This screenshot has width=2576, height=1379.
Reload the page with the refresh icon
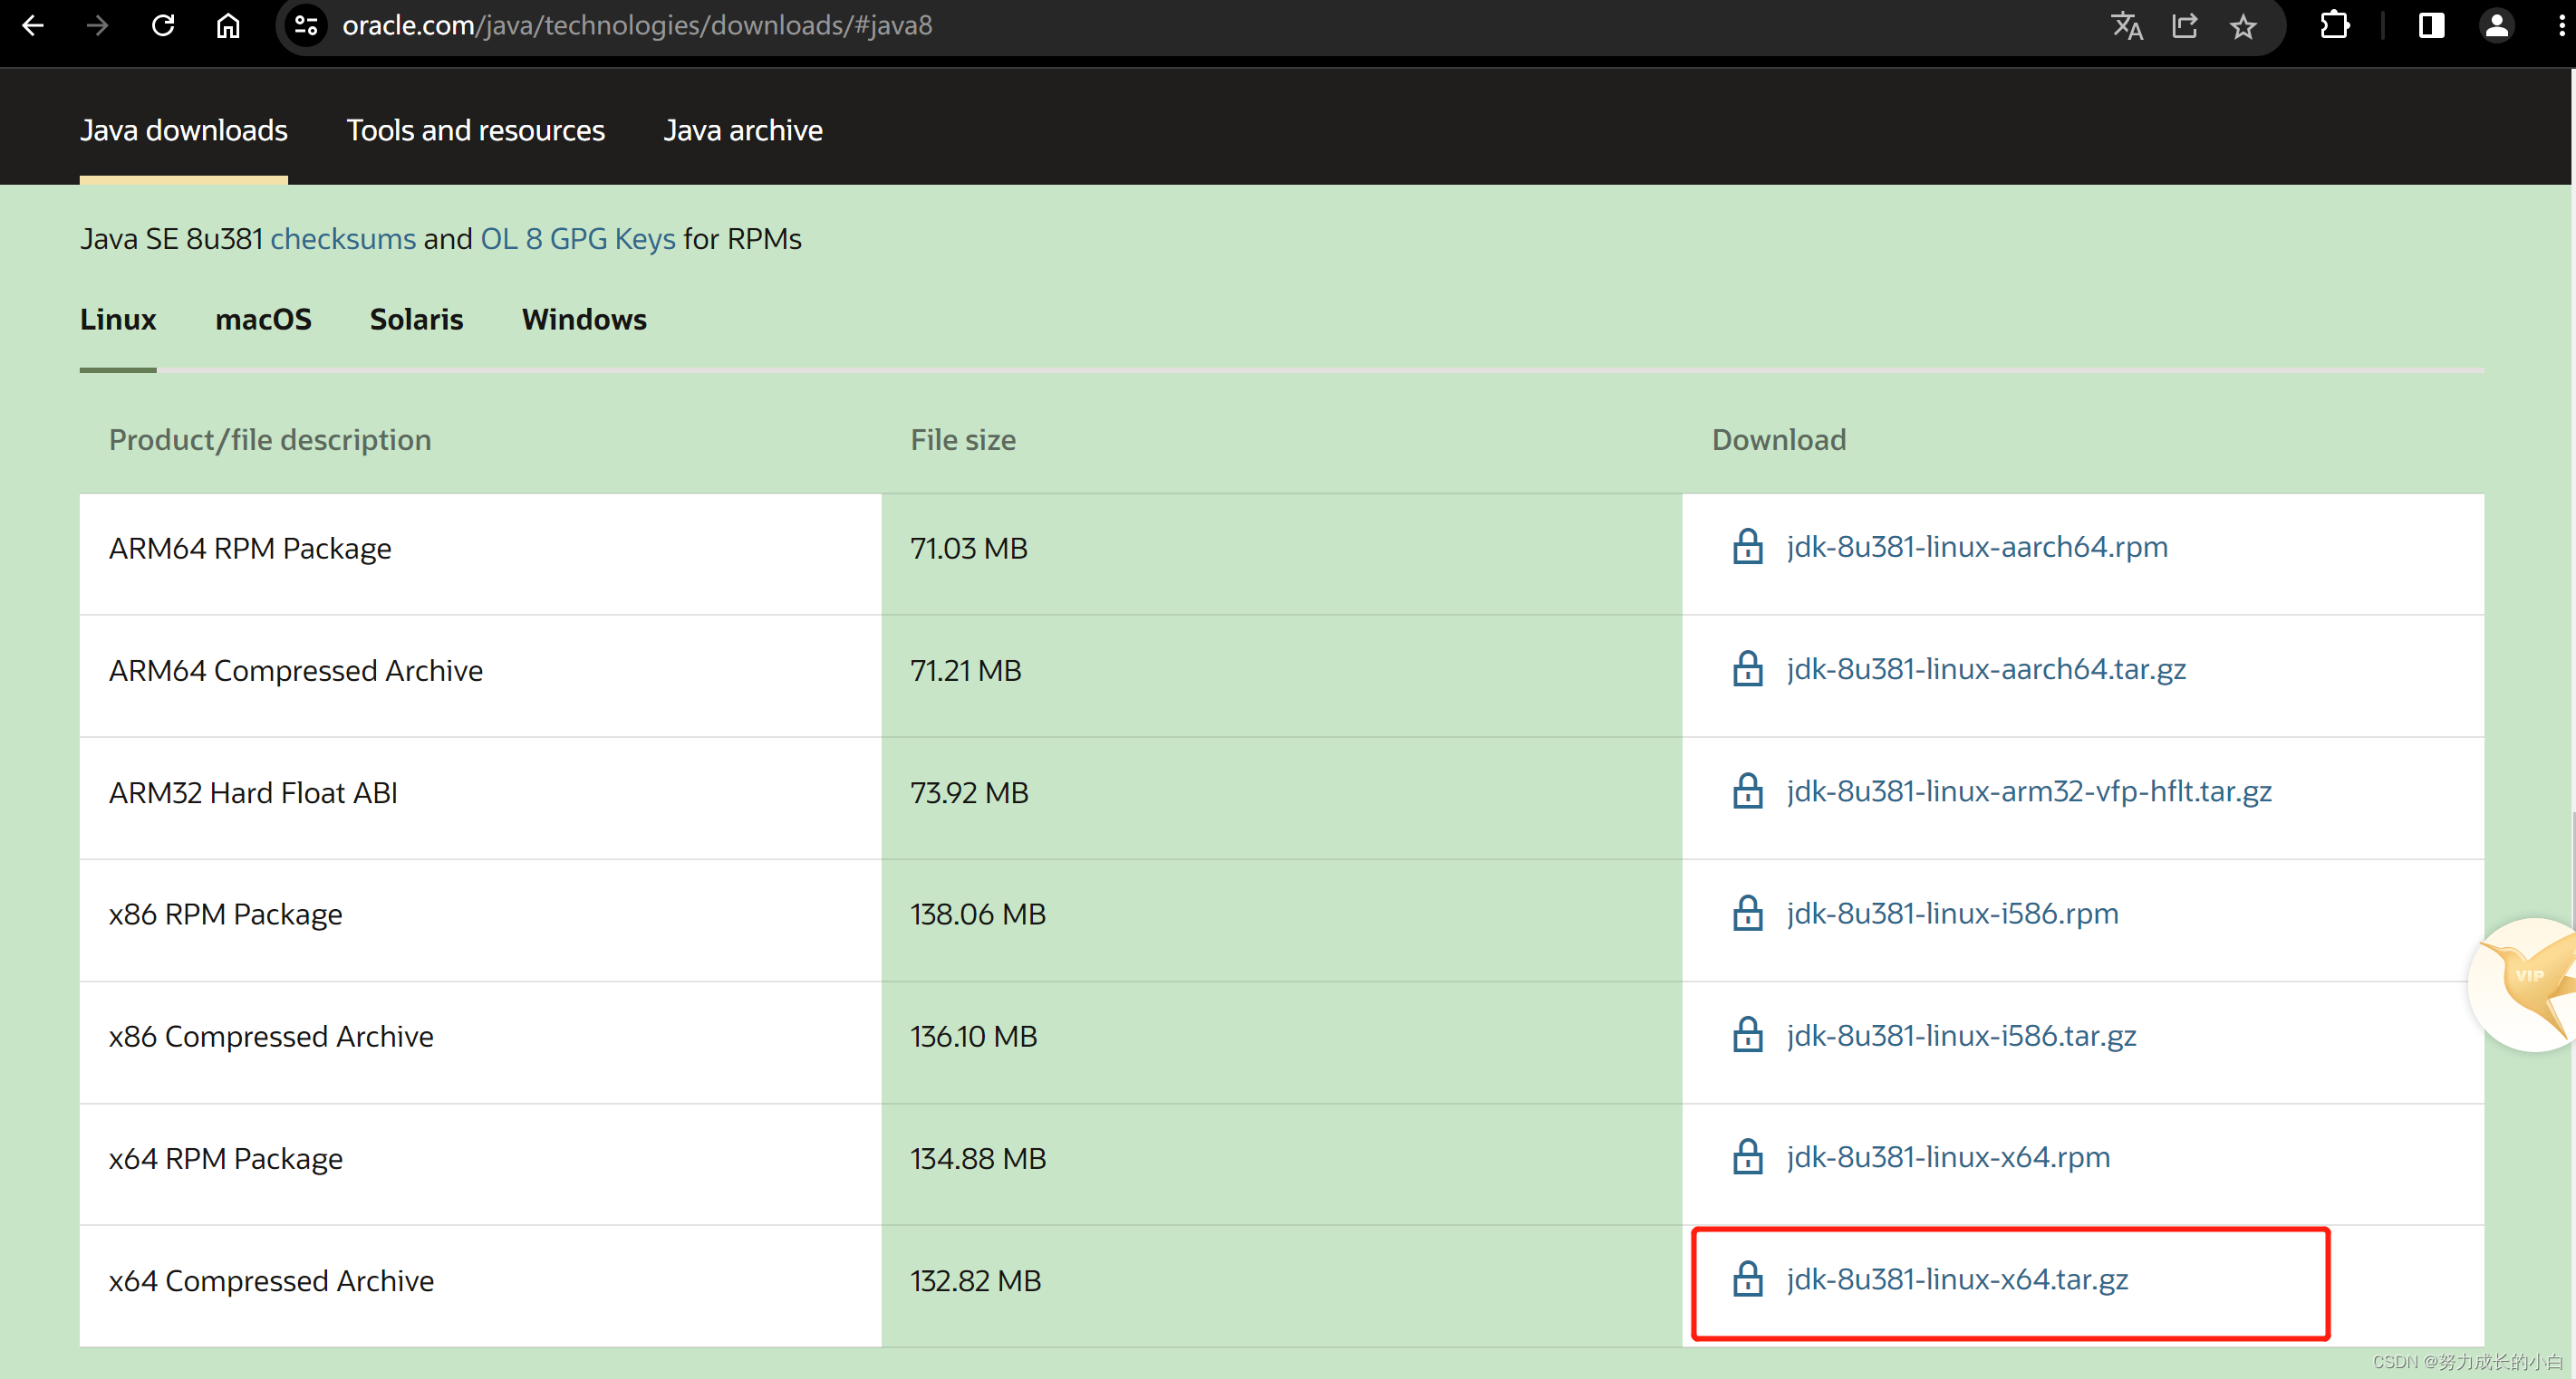point(163,25)
